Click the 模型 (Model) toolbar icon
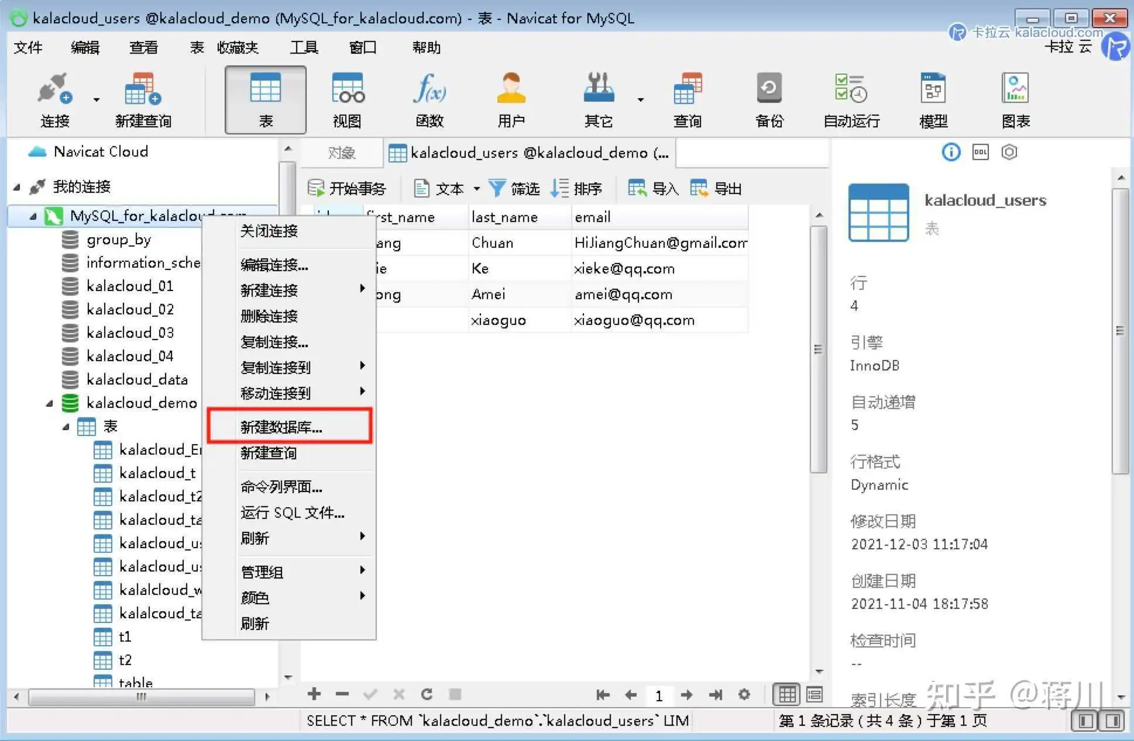 tap(933, 99)
